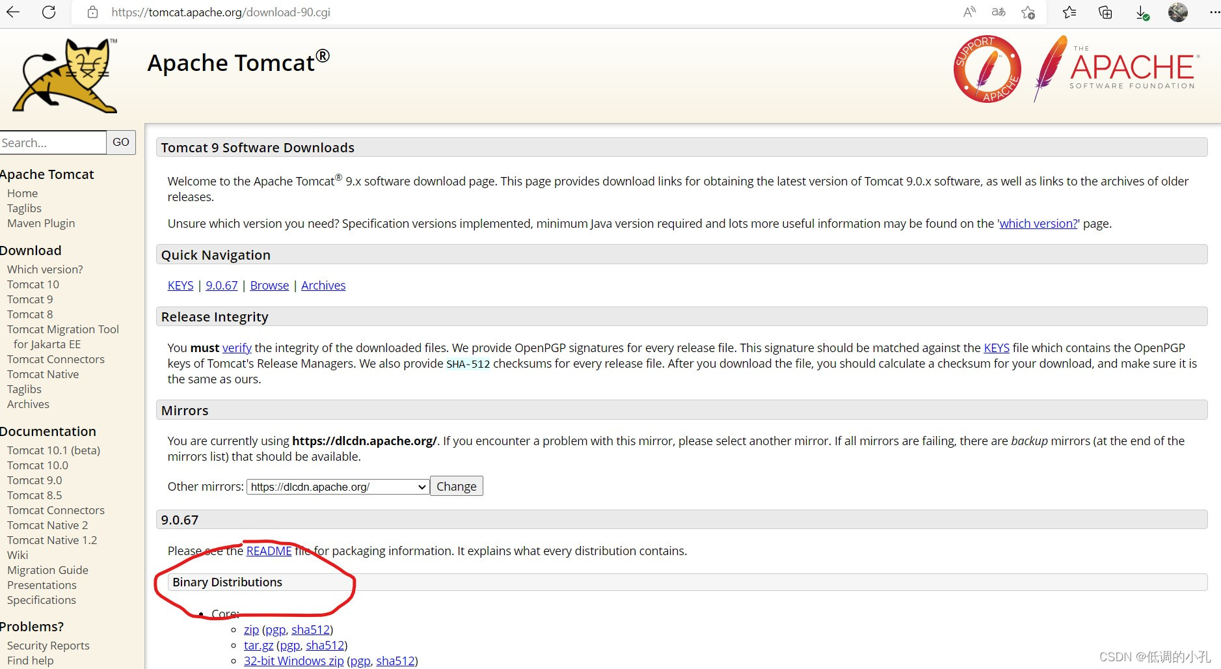The image size is (1221, 669).
Task: Select Tomcat 10 download link
Action: [x=33, y=284]
